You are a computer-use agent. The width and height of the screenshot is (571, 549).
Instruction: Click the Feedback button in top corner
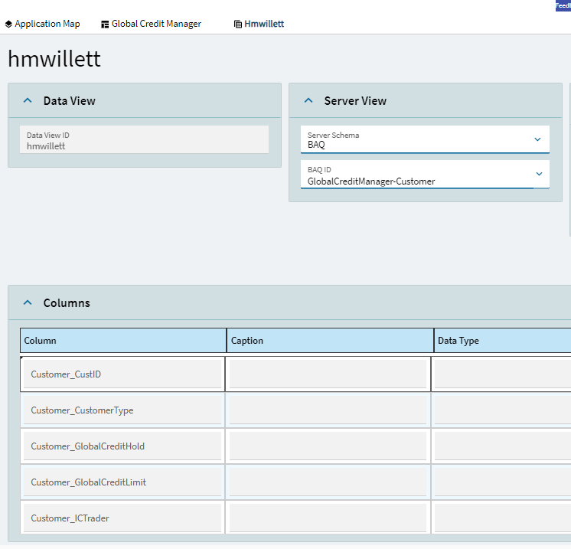pyautogui.click(x=563, y=5)
